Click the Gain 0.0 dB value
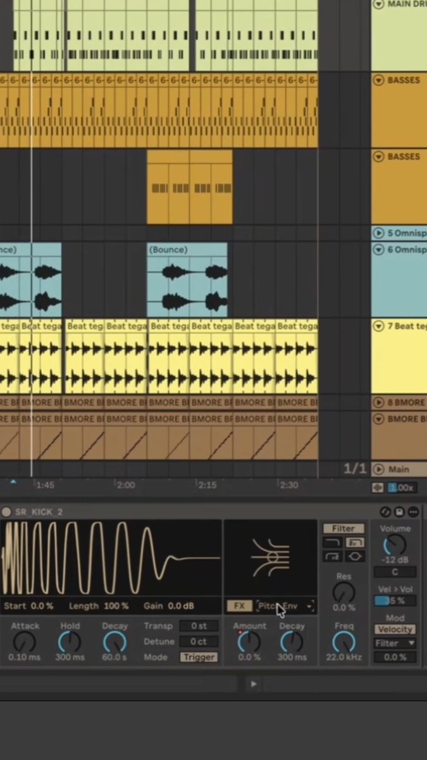This screenshot has height=760, width=427. 180,606
